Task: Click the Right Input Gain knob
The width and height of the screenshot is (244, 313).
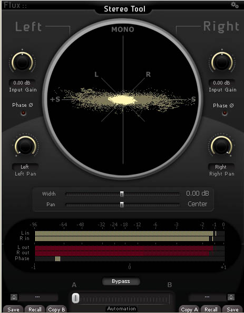Action: (222, 62)
